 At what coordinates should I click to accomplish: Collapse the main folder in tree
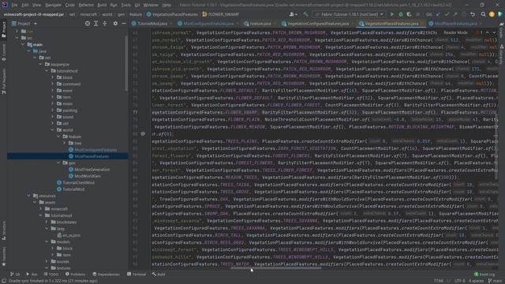[x=23, y=44]
